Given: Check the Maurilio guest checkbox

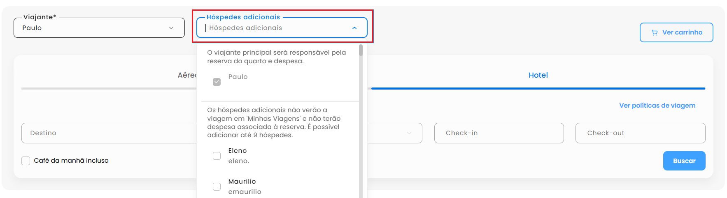Looking at the screenshot, I should pyautogui.click(x=217, y=186).
